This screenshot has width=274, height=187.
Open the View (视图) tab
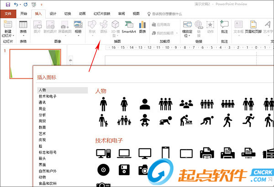[x=136, y=14]
